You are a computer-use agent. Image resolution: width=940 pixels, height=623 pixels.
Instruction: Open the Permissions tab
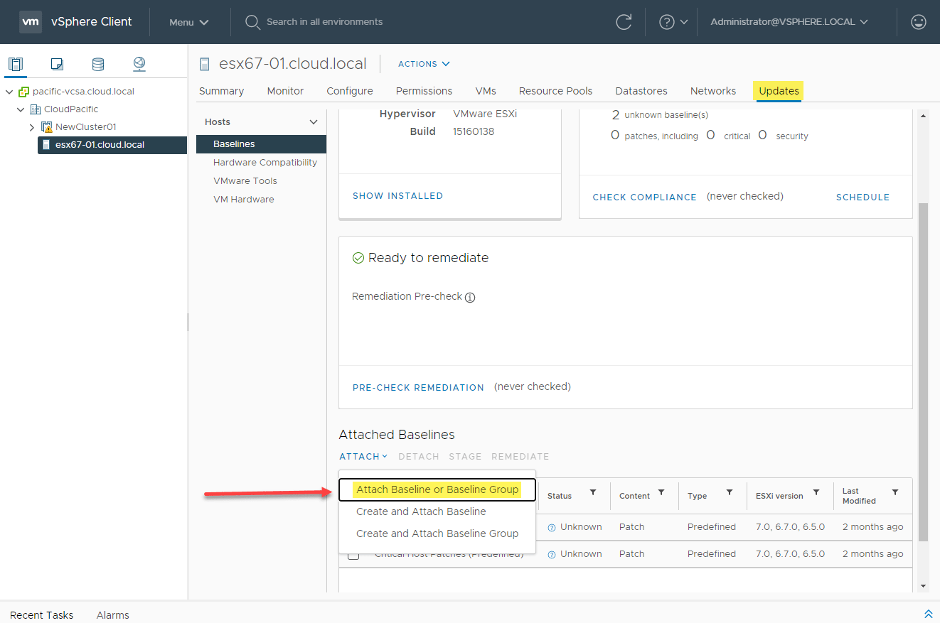(x=424, y=91)
